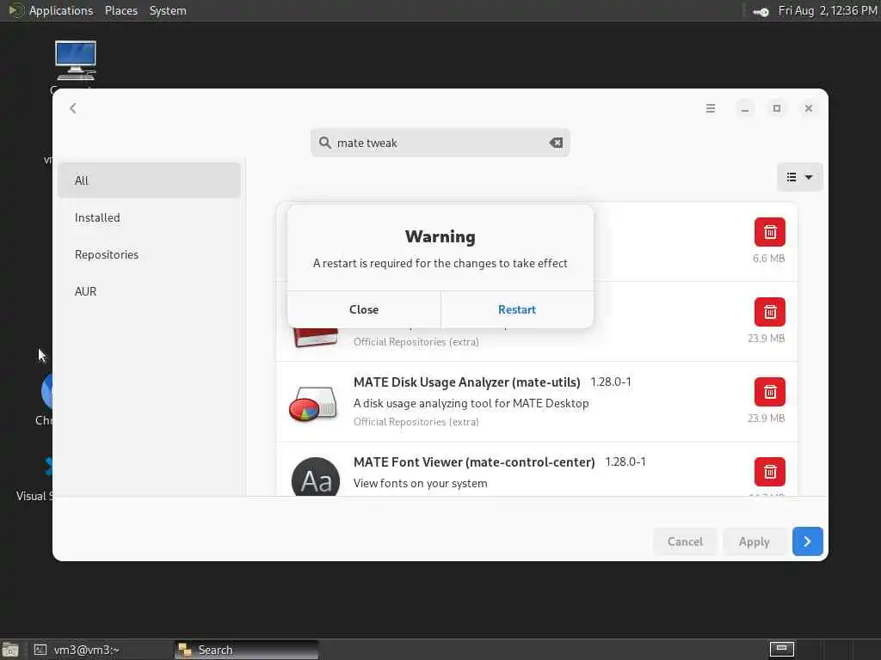This screenshot has width=881, height=660.
Task: Click the Cancel button
Action: tap(685, 541)
